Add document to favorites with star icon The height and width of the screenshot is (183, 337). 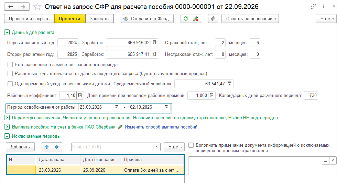coord(37,7)
